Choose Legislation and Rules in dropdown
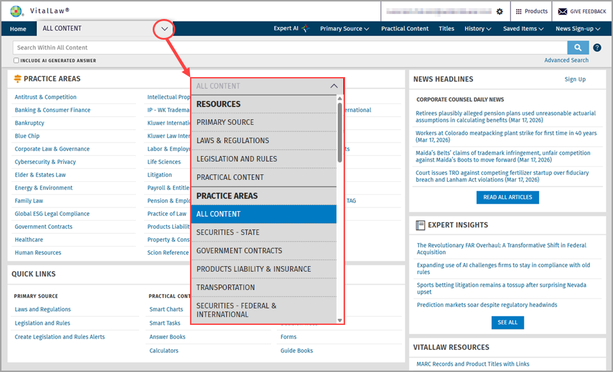The image size is (613, 372). click(x=264, y=159)
